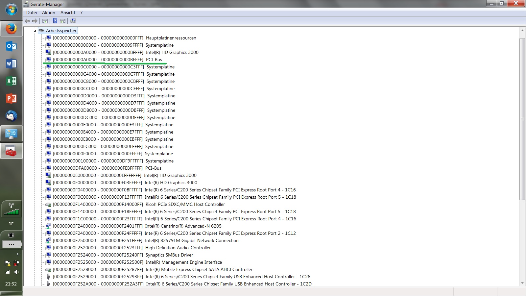
Task: Select Intel Centrino Advanced-N 6205 row
Action: (x=137, y=226)
